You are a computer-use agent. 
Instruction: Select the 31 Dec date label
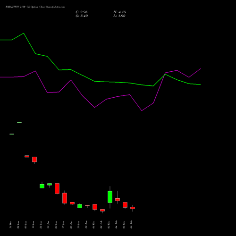coord(10,225)
